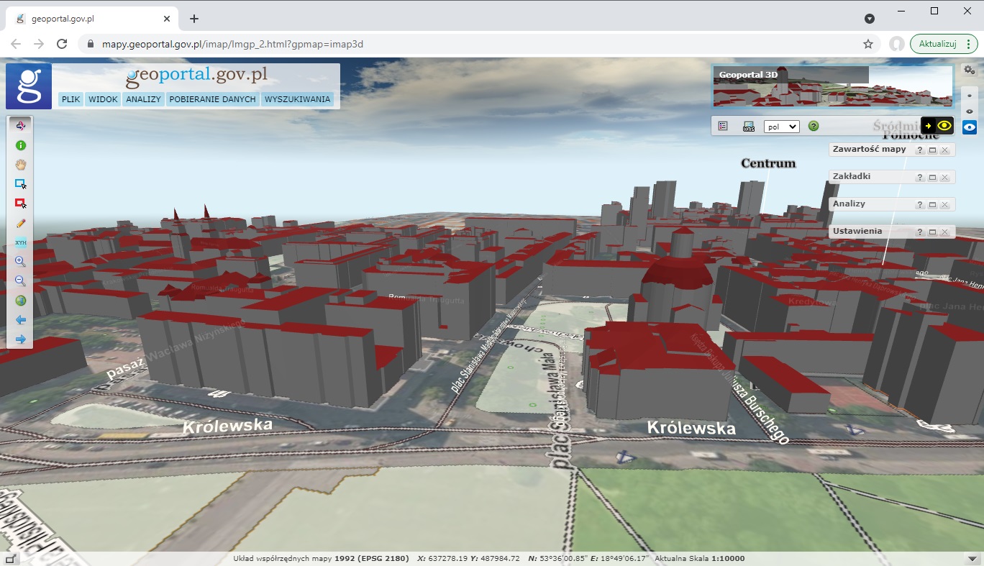Close the Analizy panel
The width and height of the screenshot is (984, 566).
(944, 204)
